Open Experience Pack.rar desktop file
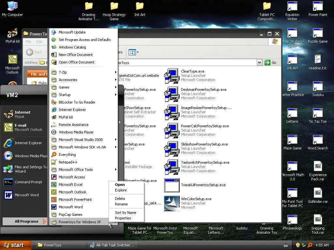This screenshot has height=250, width=334. (318, 171)
